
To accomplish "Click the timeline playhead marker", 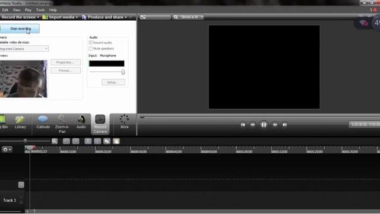I will click(30, 147).
